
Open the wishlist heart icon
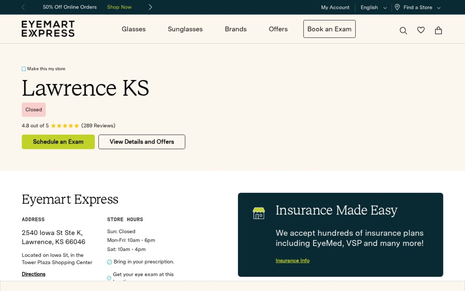(421, 30)
